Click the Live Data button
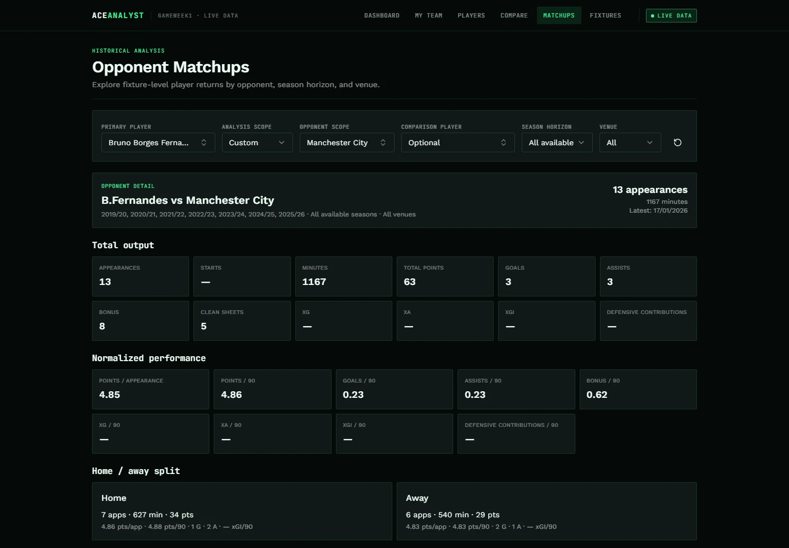This screenshot has height=548, width=789. point(671,15)
